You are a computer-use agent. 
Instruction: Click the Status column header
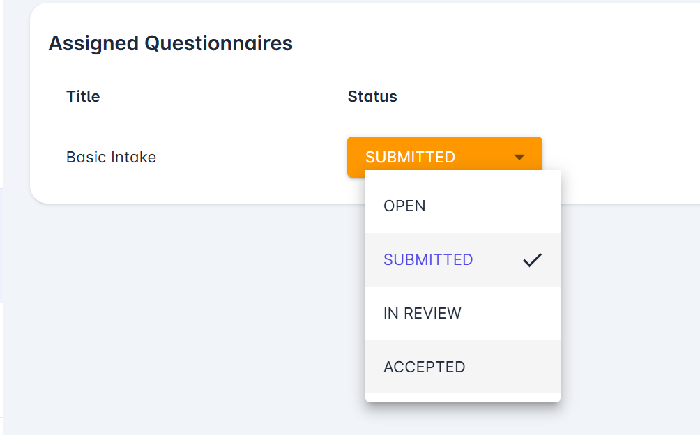click(372, 96)
